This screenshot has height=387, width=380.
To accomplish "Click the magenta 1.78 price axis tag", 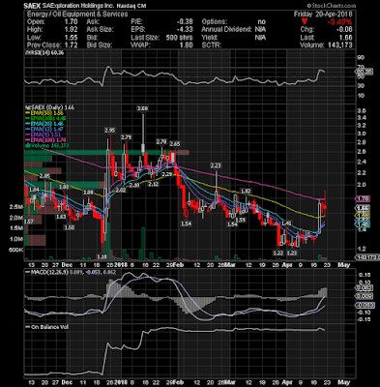I will click(x=363, y=198).
